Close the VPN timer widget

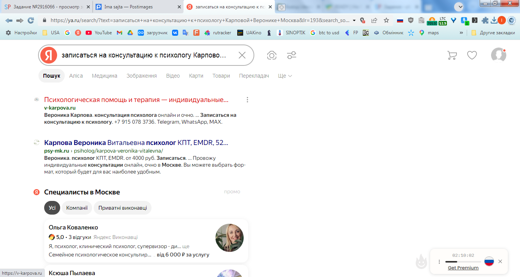click(x=500, y=261)
